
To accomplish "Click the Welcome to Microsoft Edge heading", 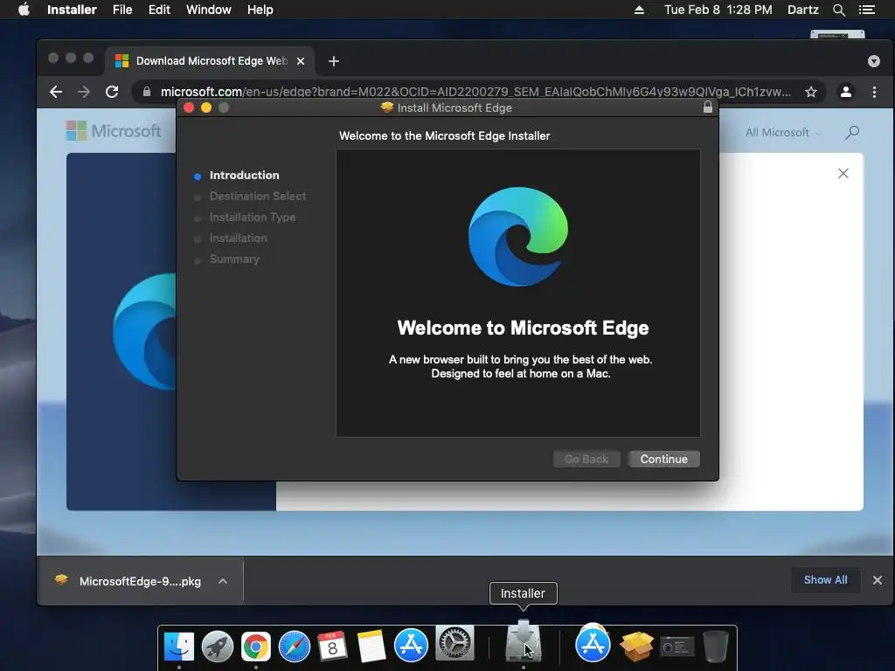I will tap(523, 328).
